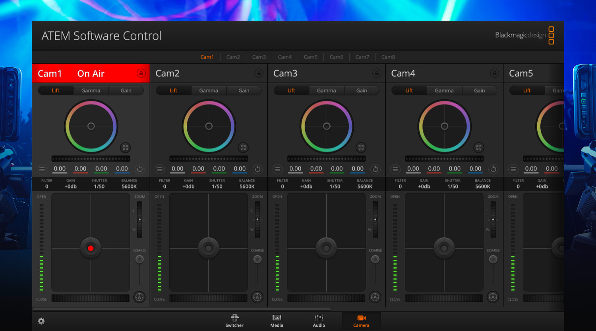Go to the Audio mixer page
This screenshot has width=596, height=331.
click(x=319, y=321)
